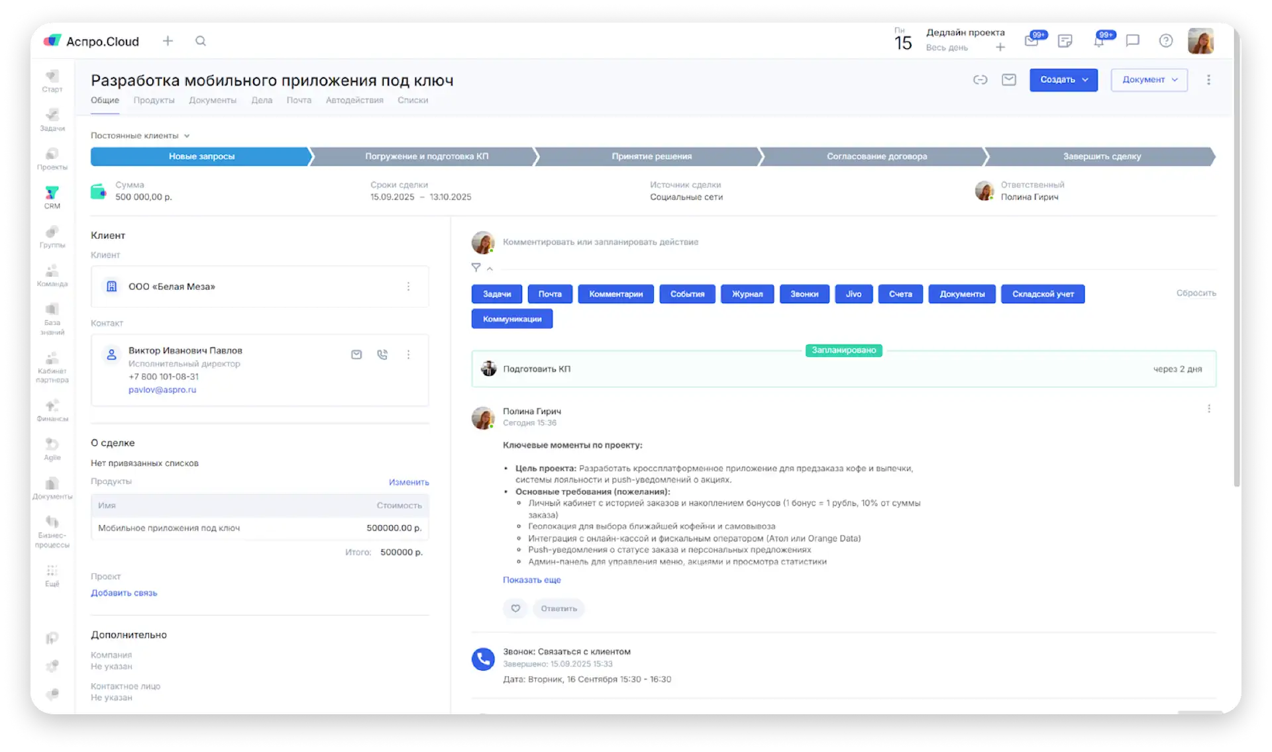Open the help question mark icon
This screenshot has width=1272, height=752.
[1166, 41]
